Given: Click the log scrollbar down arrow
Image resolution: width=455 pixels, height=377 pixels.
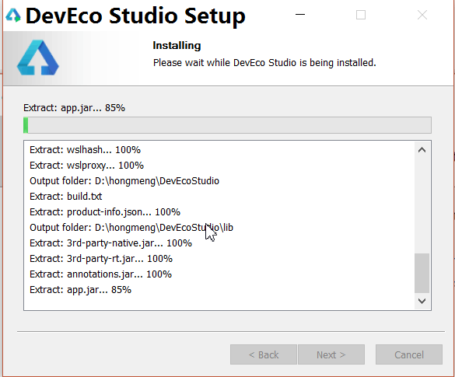Looking at the screenshot, I should point(422,301).
